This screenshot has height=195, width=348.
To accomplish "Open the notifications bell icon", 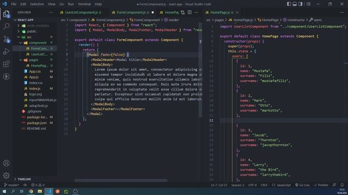I will point(342,185).
